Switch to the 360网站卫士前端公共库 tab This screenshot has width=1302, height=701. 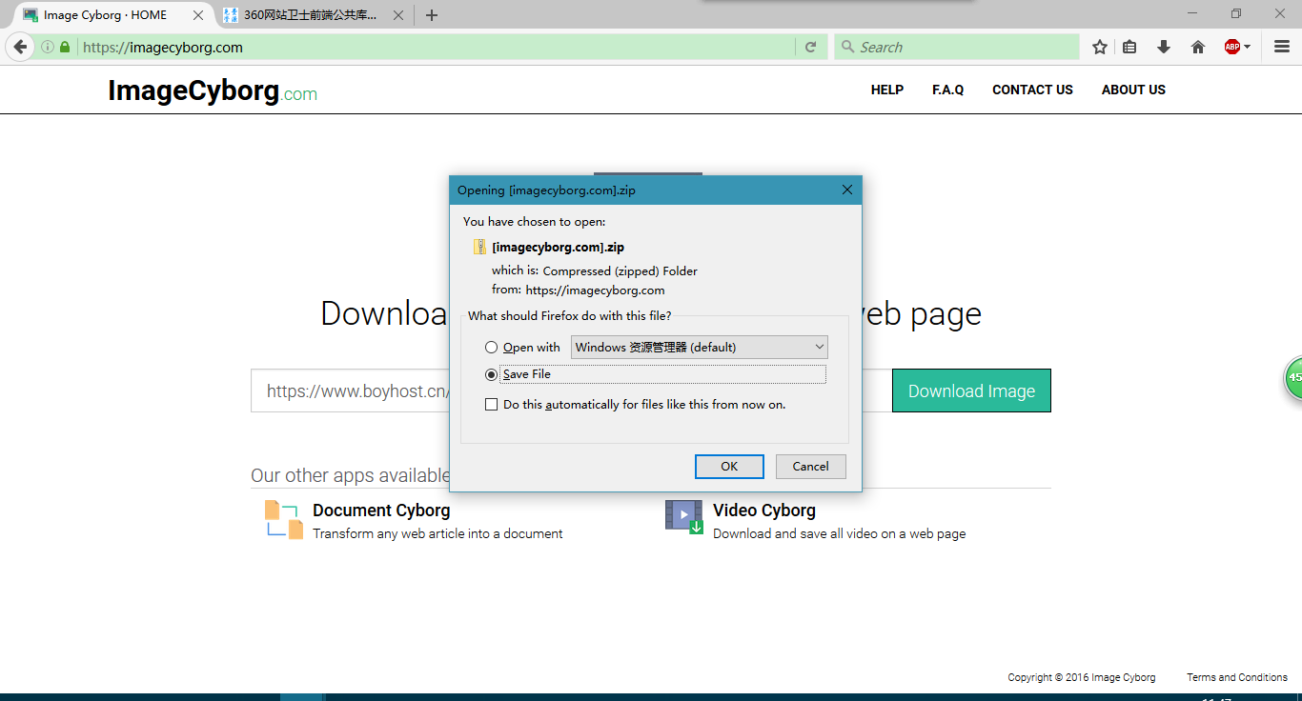coord(310,15)
